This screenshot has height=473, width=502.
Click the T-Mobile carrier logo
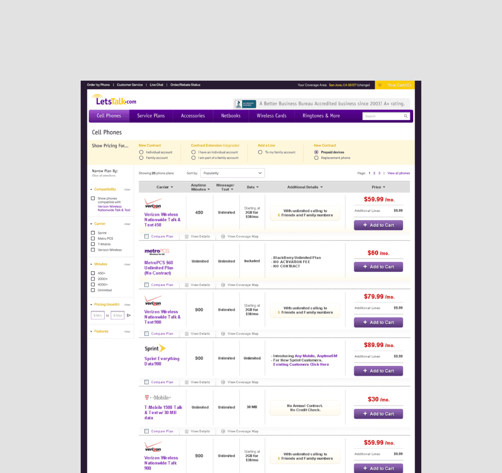pos(158,398)
